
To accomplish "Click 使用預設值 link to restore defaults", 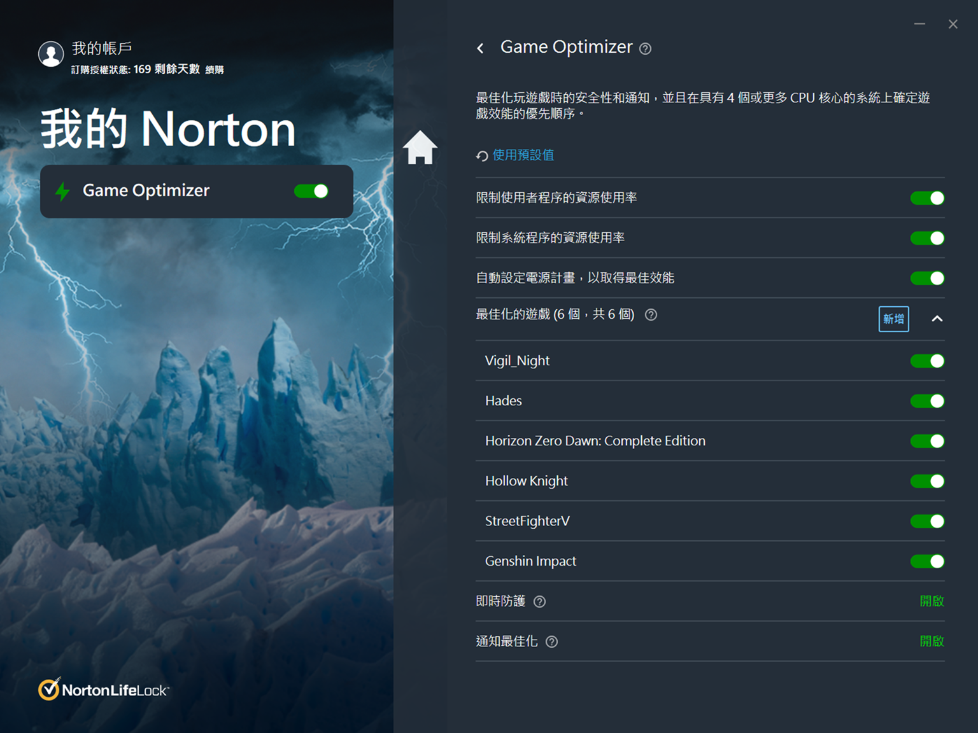I will click(523, 155).
